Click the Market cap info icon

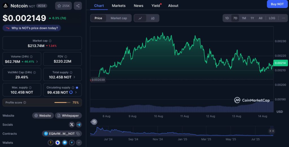[x=50, y=41]
